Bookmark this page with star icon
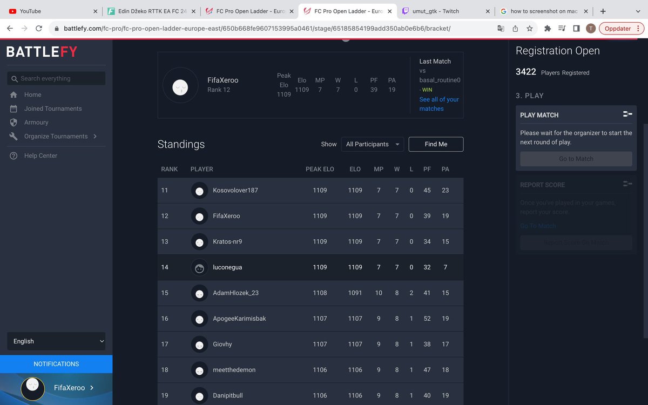 tap(530, 29)
